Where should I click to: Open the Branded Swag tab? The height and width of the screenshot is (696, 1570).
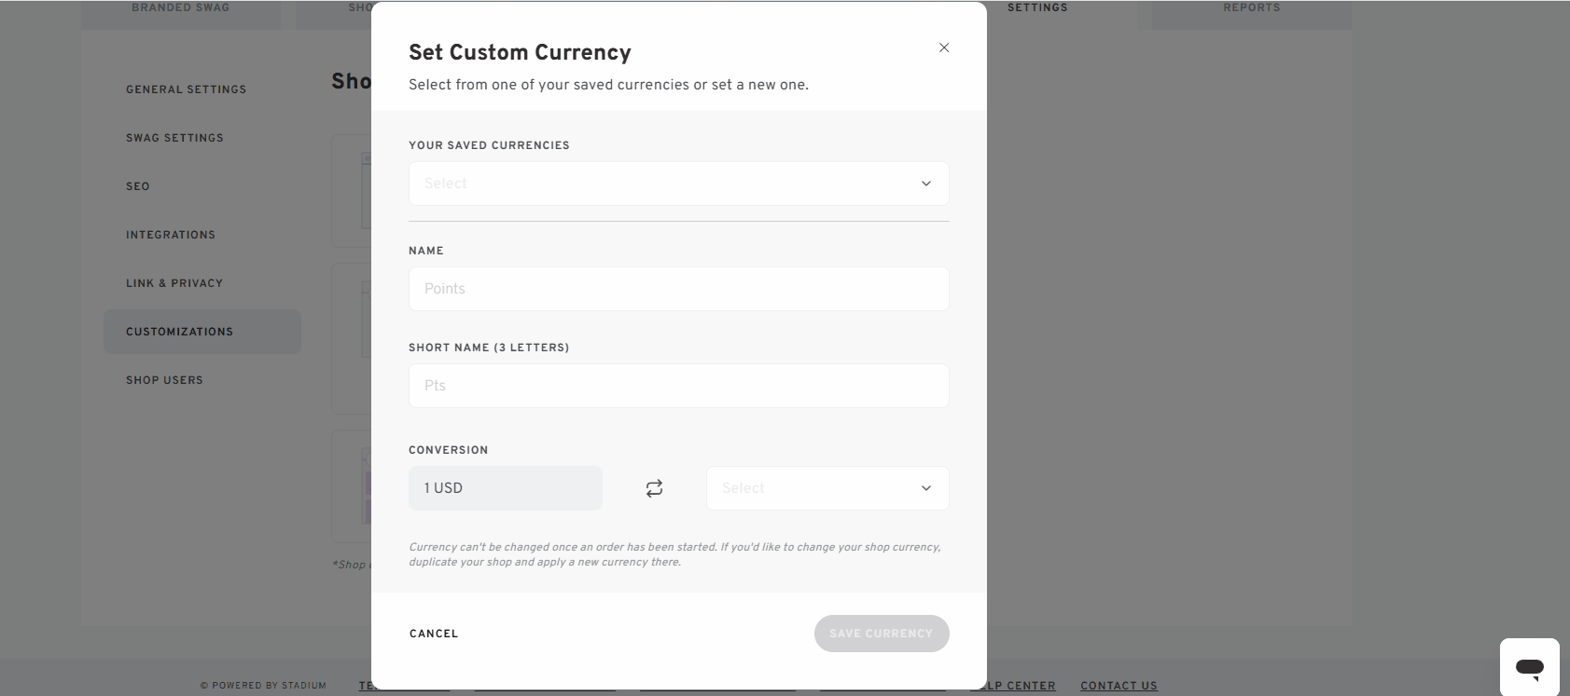pyautogui.click(x=180, y=7)
